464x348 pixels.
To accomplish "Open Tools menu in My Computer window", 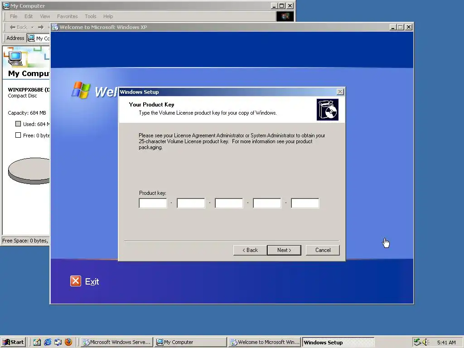I will [x=90, y=16].
